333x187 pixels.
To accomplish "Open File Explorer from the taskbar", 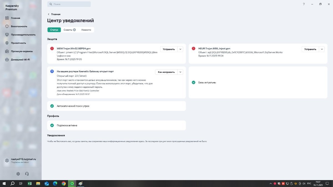I will pyautogui.click(x=38, y=183).
